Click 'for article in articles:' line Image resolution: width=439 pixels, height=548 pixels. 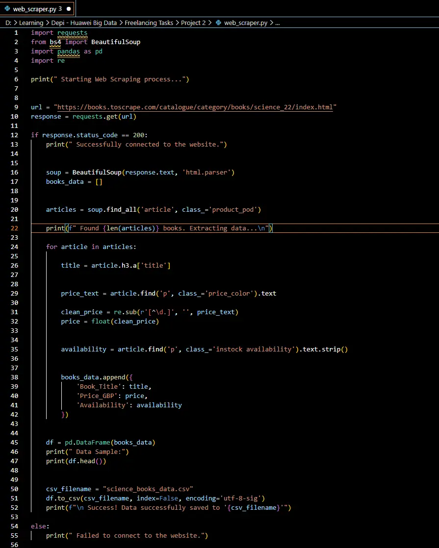[x=91, y=247]
